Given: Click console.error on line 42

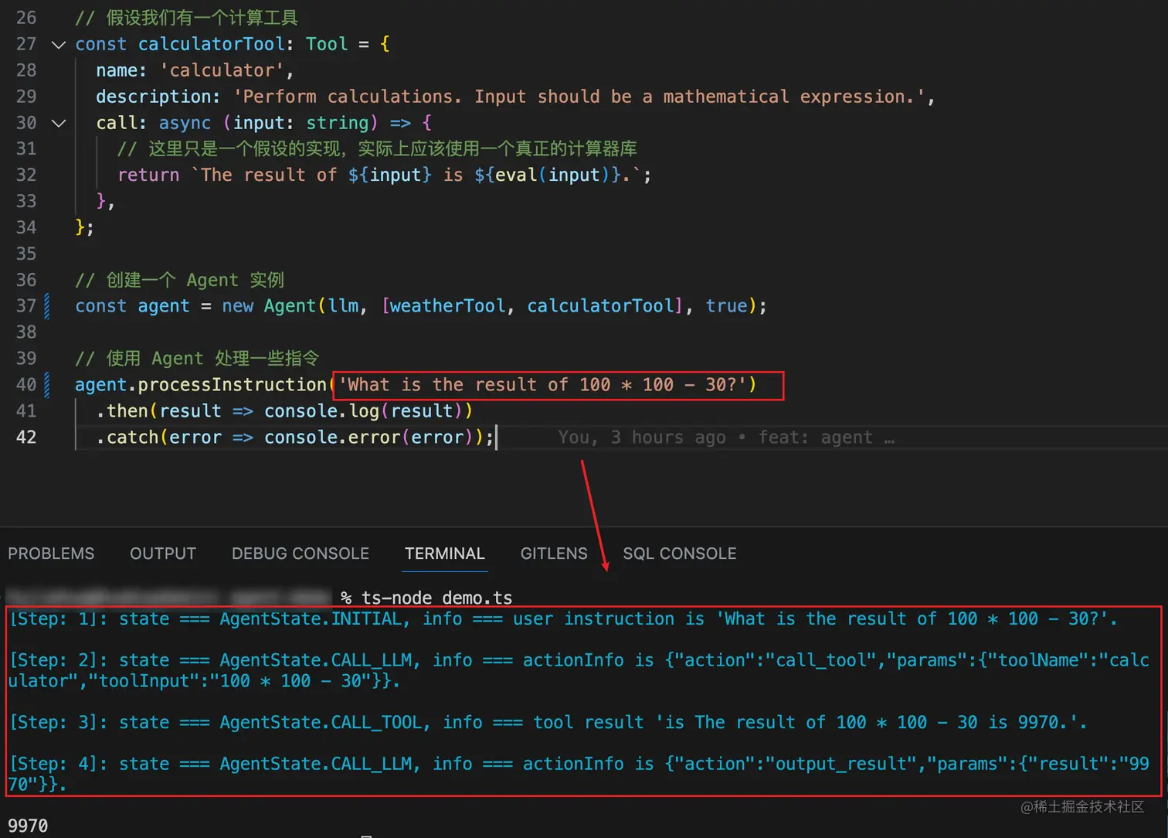Looking at the screenshot, I should click(332, 437).
